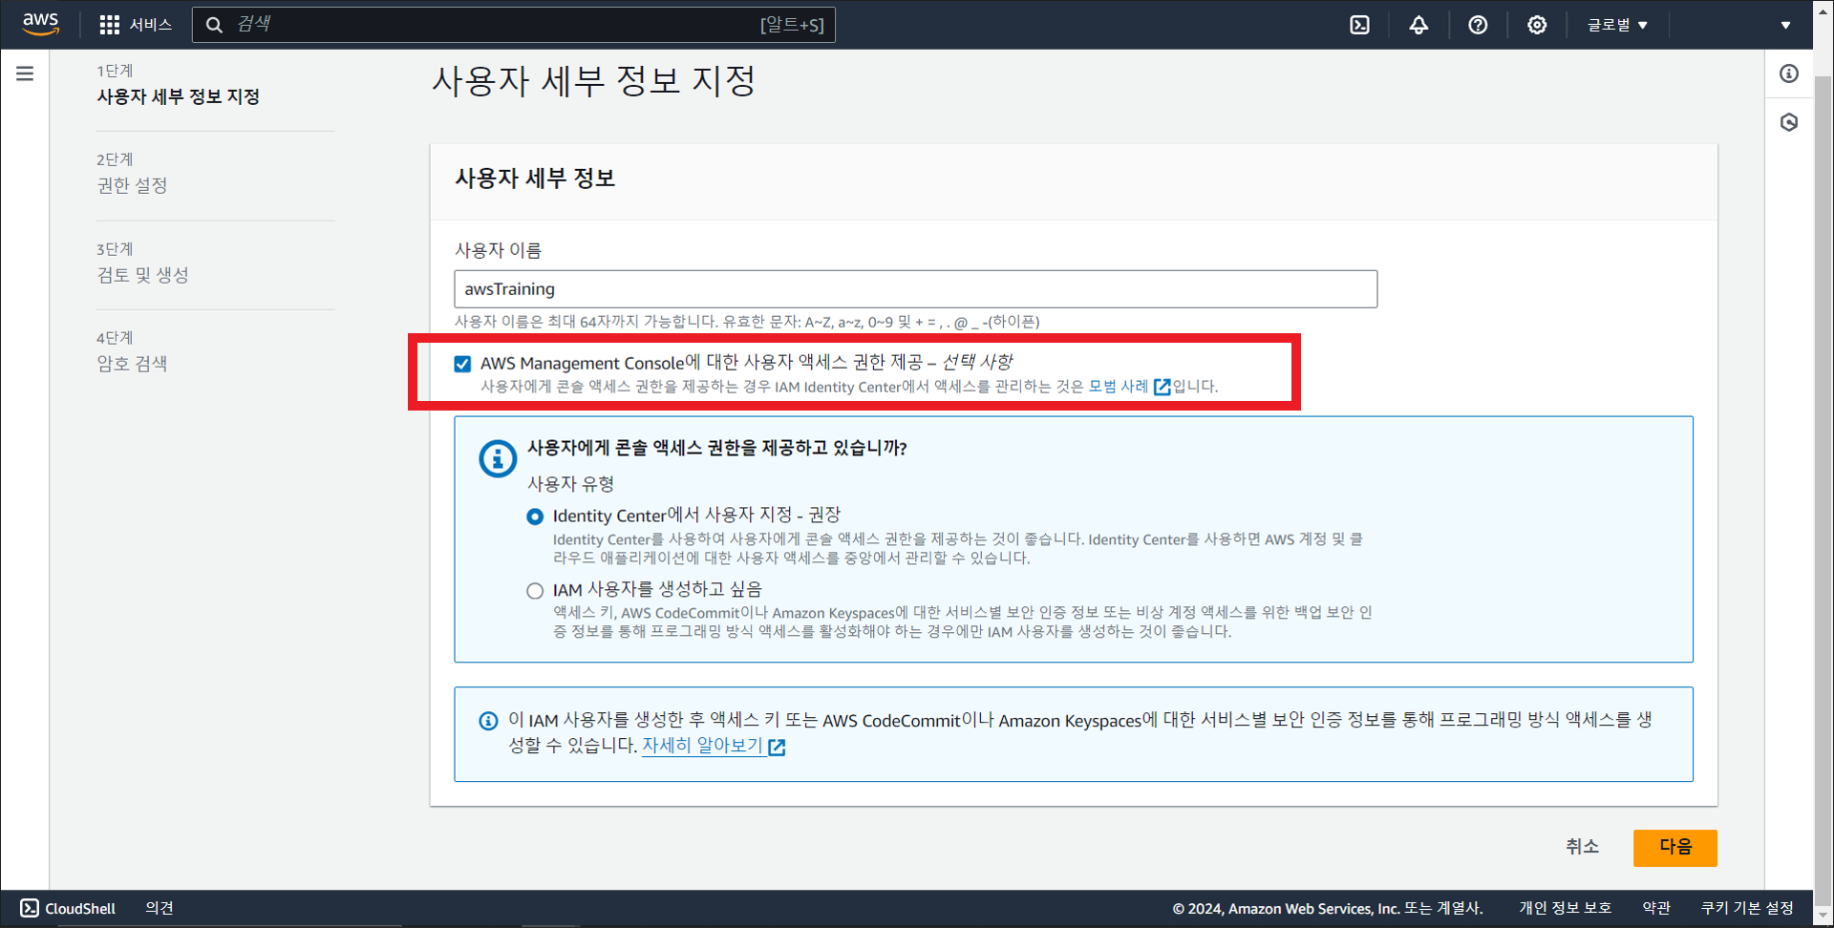Screen dimensions: 1834x928
Task: Open 개인 정보 보호 footer link
Action: (1565, 908)
